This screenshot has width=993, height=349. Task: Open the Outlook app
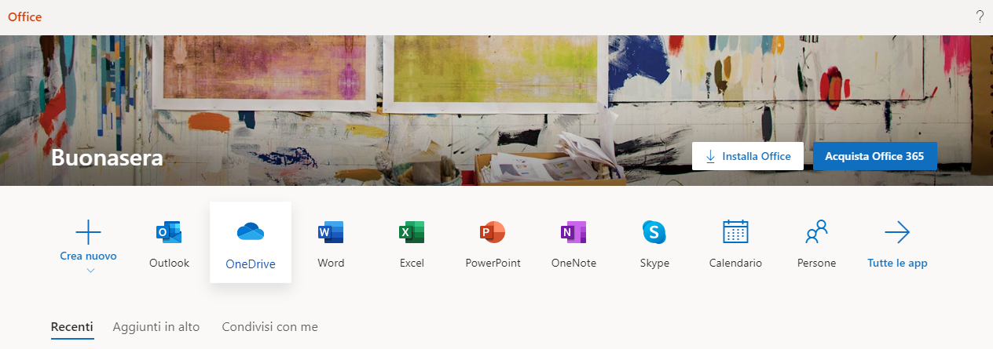[x=169, y=242]
